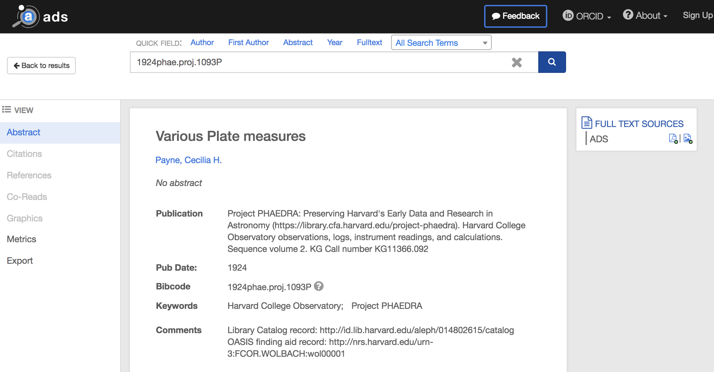Click the About question mark icon
This screenshot has width=714, height=372.
[x=628, y=15]
